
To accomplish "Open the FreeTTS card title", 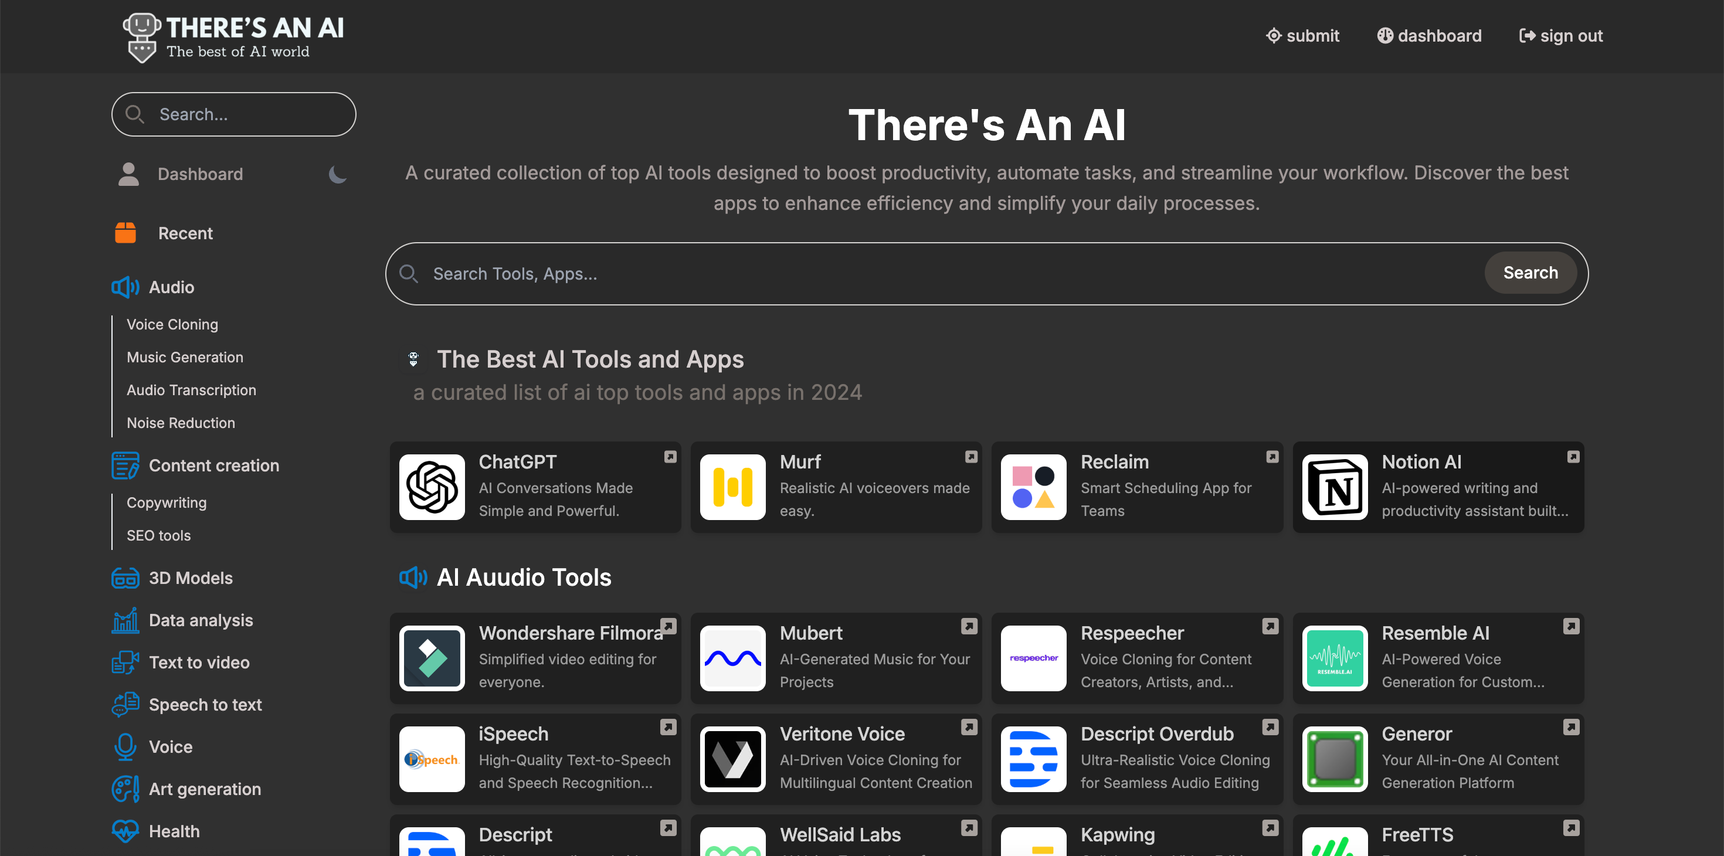I will [x=1417, y=834].
